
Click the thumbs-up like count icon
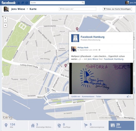pos(128,96)
